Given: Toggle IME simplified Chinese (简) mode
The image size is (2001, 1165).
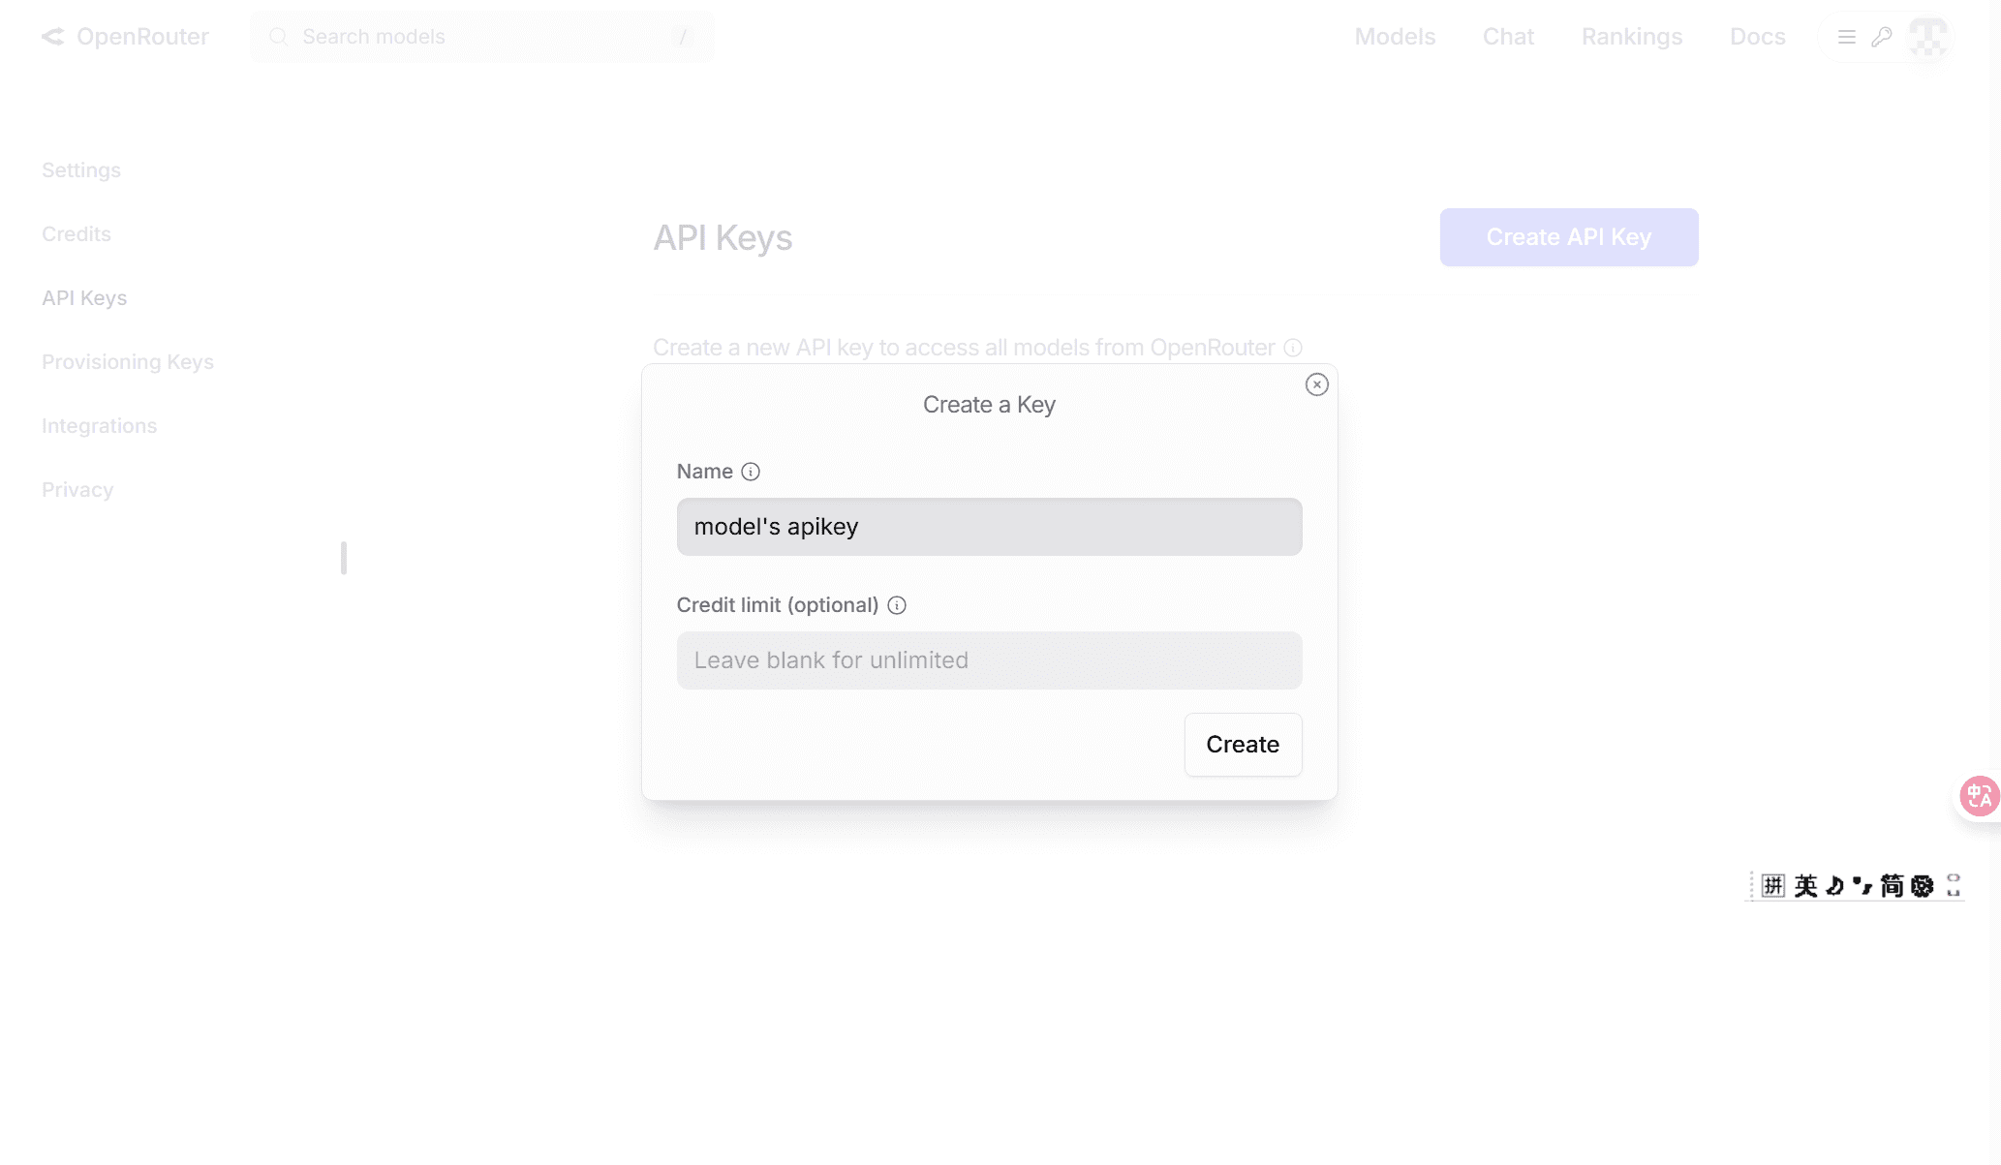Looking at the screenshot, I should (x=1892, y=886).
